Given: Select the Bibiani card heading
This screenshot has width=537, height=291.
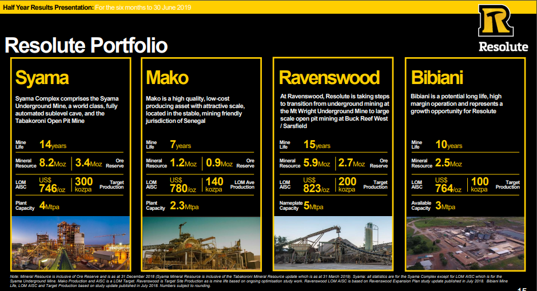Looking at the screenshot, I should tap(437, 77).
